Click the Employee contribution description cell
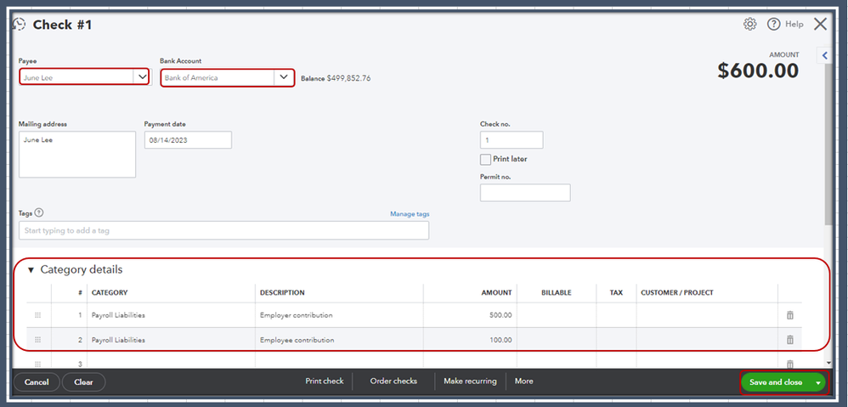 tap(339, 340)
